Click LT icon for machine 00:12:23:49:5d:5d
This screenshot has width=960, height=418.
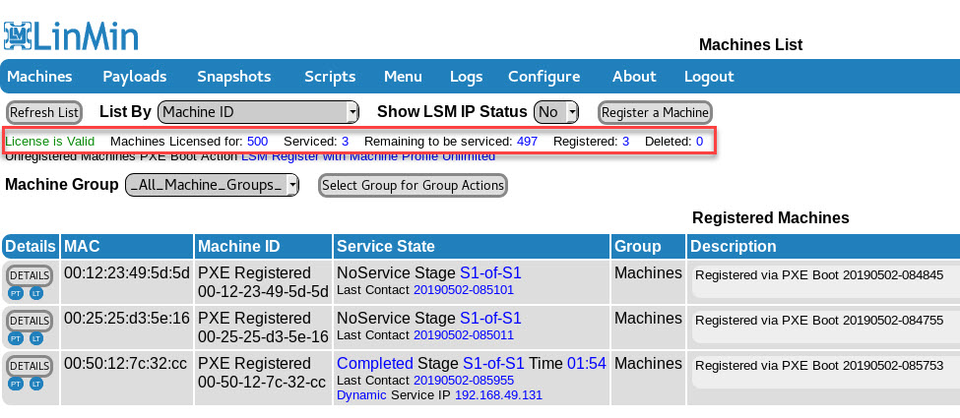pos(36,293)
